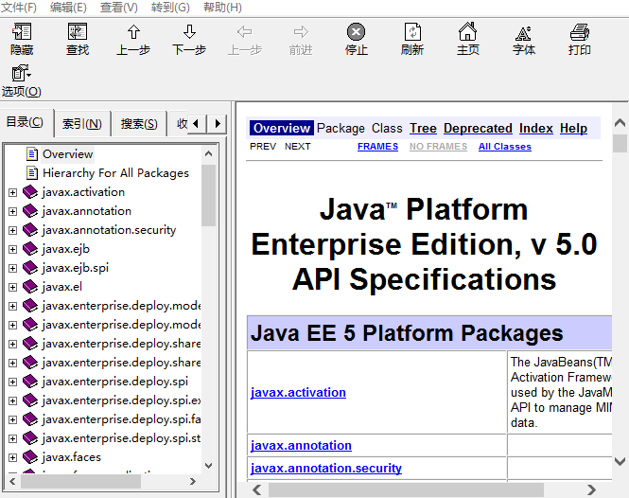The height and width of the screenshot is (498, 629).
Task: Click the 隐藏 (Hide) toolbar icon
Action: [x=21, y=34]
